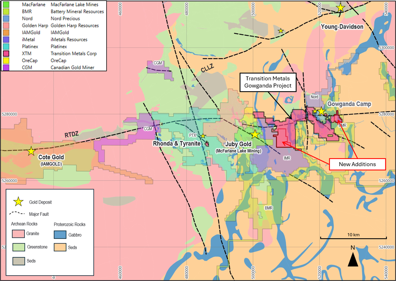The width and height of the screenshot is (396, 281).
Task: Click the 'PTX' claim label
Action: pyautogui.click(x=193, y=136)
